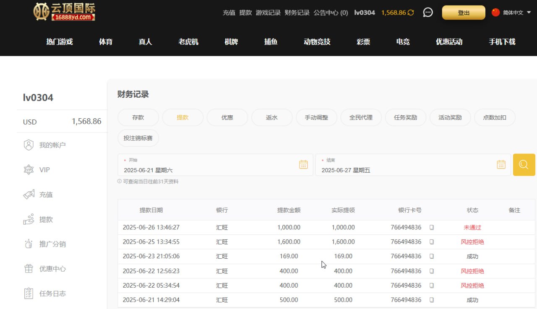This screenshot has width=537, height=309.
Task: Copy card number on the 2025-06-21 row
Action: pyautogui.click(x=432, y=300)
